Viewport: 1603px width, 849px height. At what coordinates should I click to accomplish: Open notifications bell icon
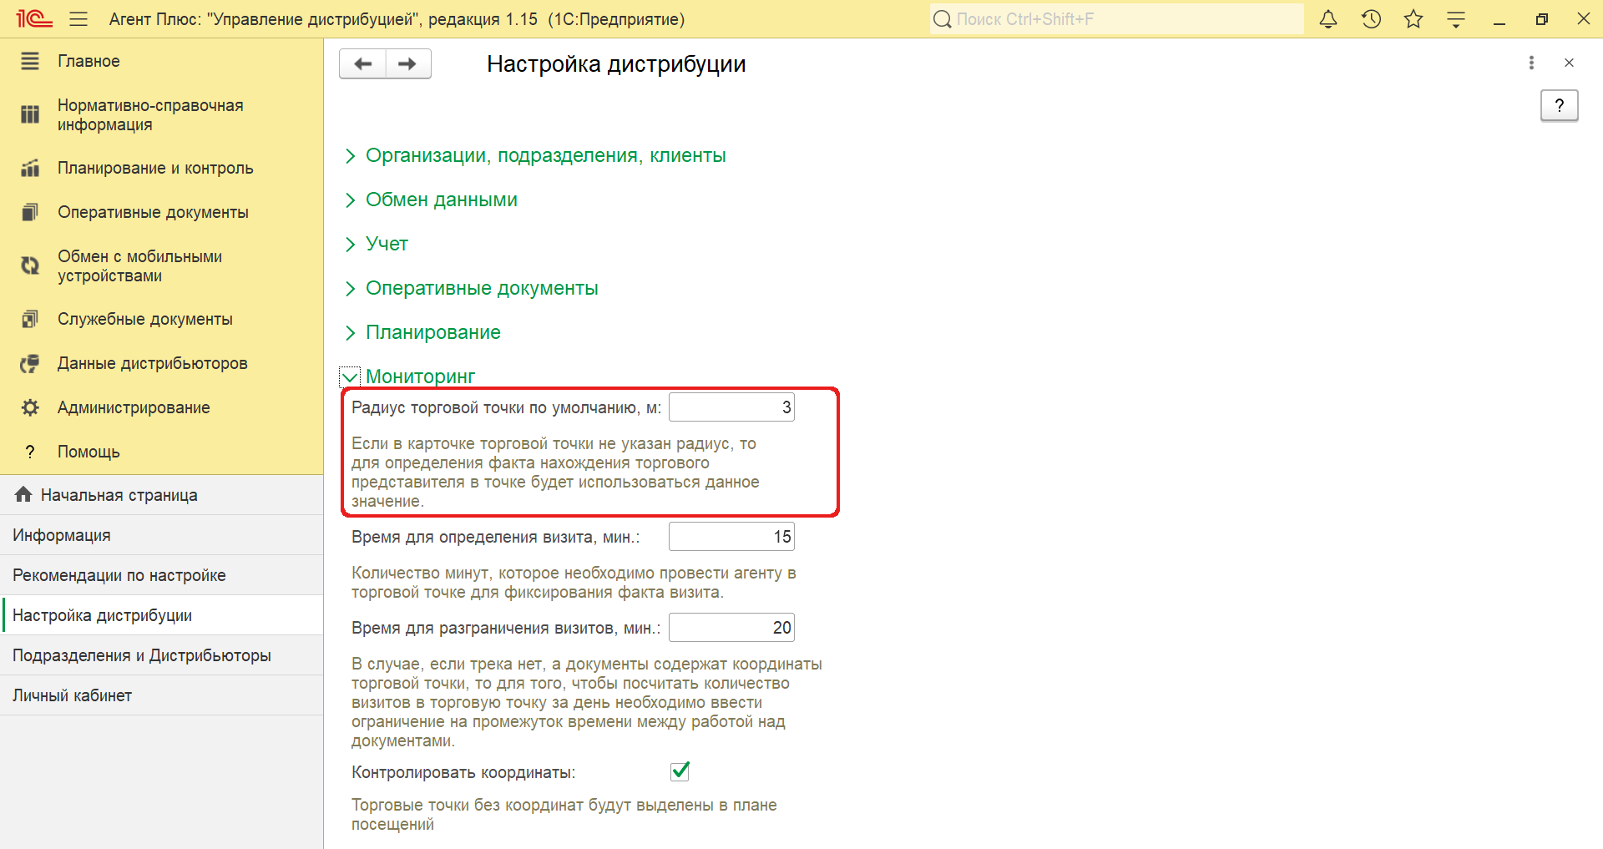[x=1328, y=19]
